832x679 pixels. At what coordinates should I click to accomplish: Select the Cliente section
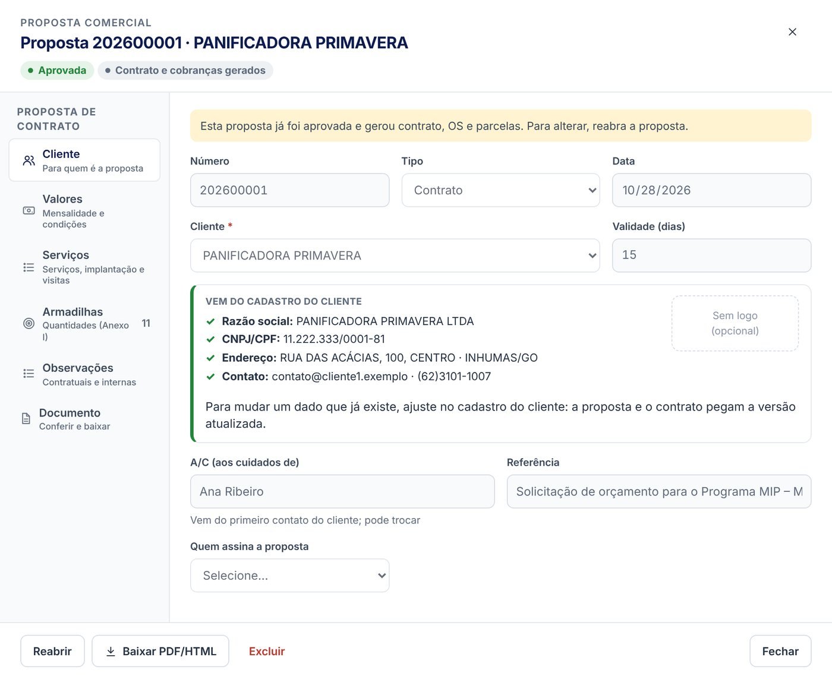point(84,160)
